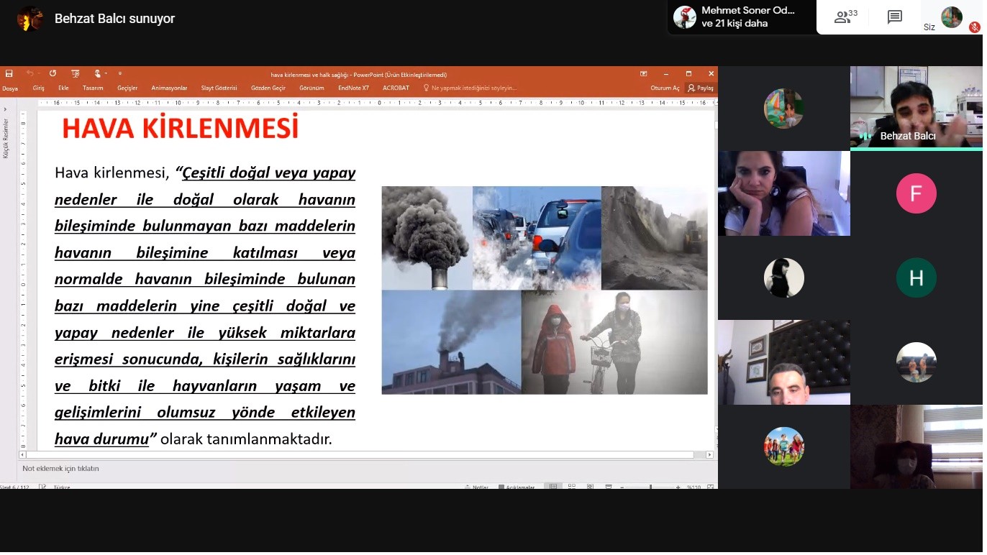The width and height of the screenshot is (987, 555).
Task: Adjust the zoom slider in status bar
Action: pos(650,487)
